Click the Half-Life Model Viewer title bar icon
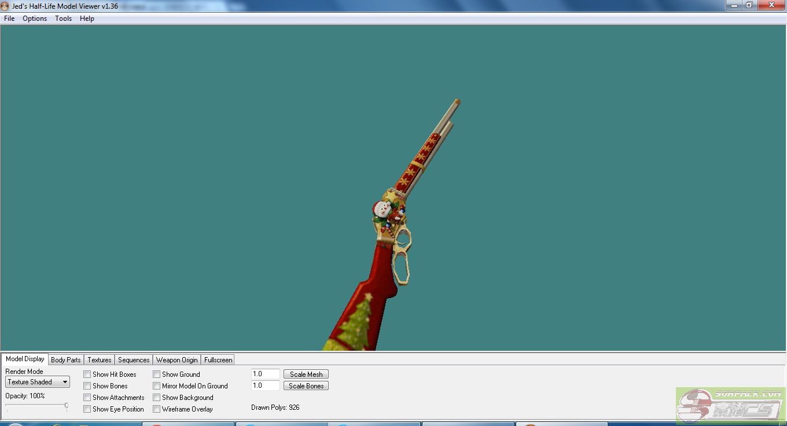Viewport: 787px width, 426px height. click(6, 6)
